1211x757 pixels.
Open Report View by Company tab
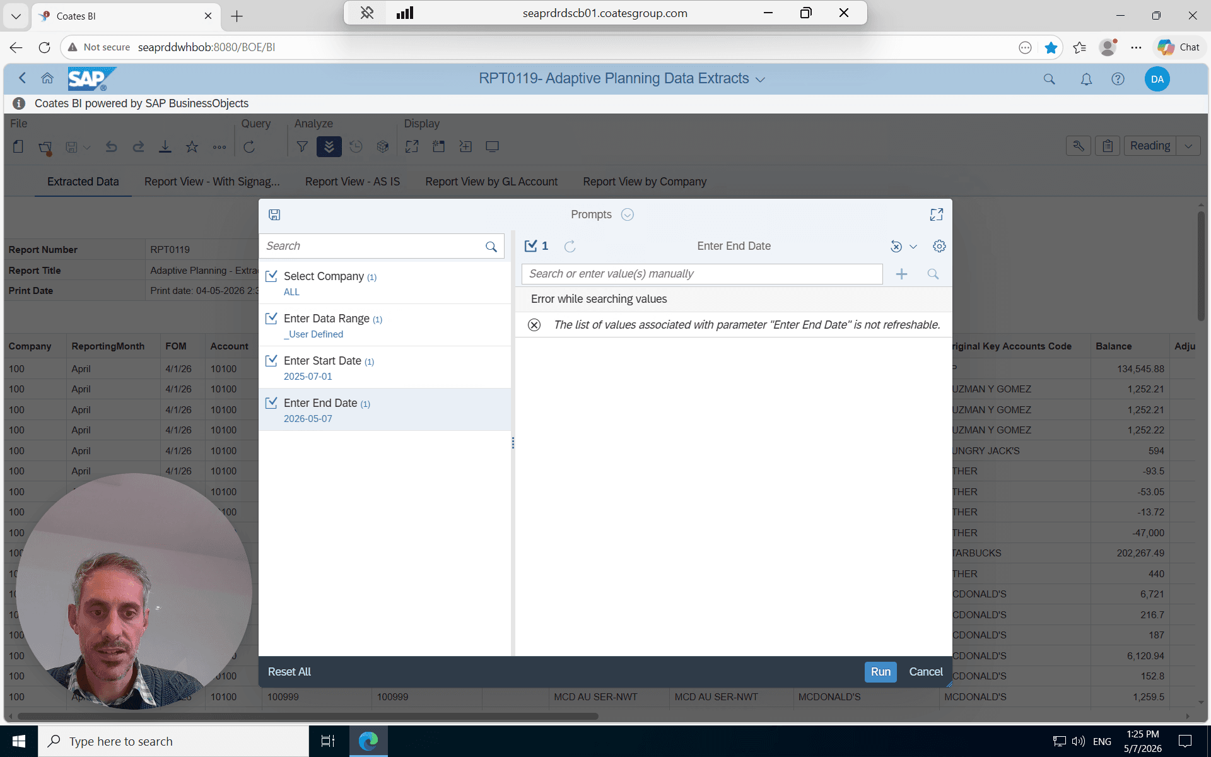coord(645,182)
